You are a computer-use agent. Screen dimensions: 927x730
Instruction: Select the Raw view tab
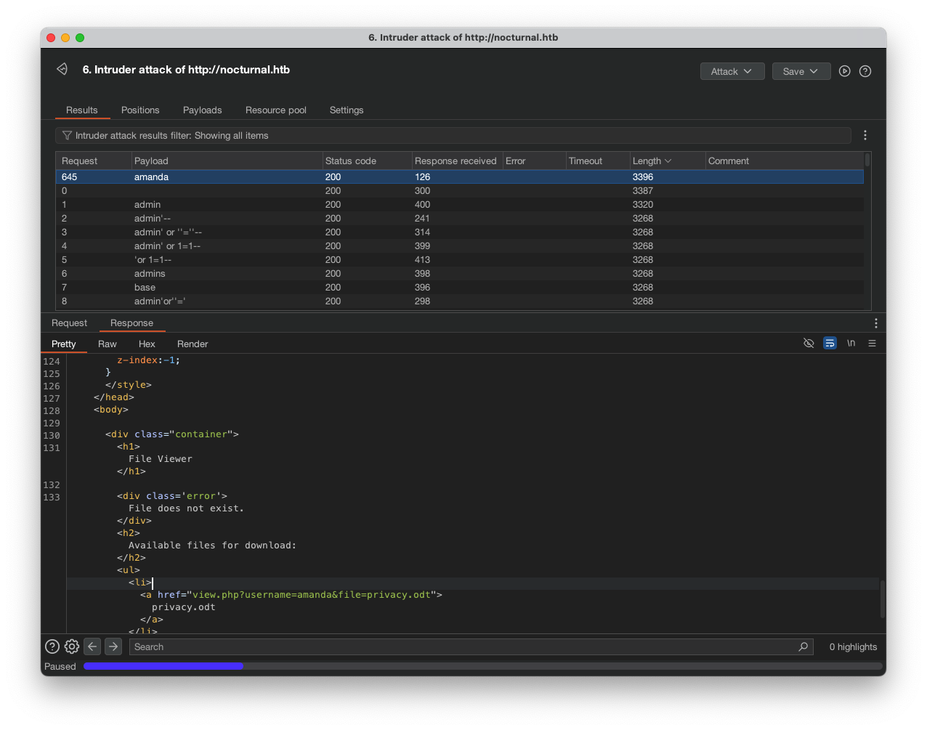108,344
